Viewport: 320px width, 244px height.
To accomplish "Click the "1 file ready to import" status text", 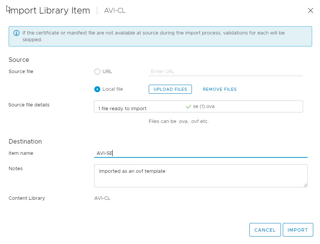I will tap(122, 109).
